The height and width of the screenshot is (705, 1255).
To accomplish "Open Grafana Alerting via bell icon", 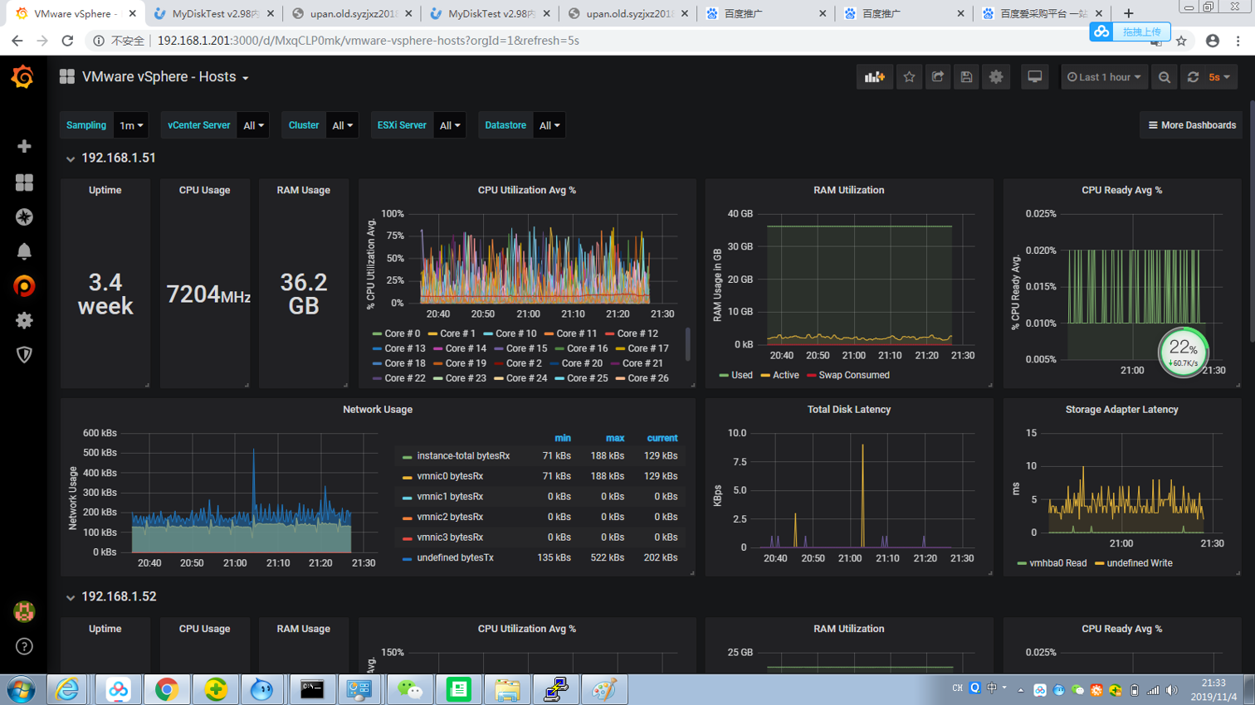I will click(x=22, y=251).
